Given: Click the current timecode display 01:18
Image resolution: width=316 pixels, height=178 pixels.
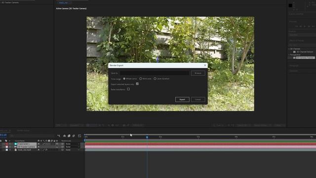Looking at the screenshot, I should pyautogui.click(x=3, y=135).
